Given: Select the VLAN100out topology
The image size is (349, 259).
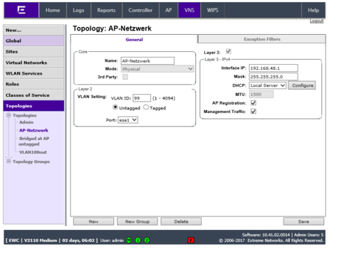Looking at the screenshot, I should 33,152.
